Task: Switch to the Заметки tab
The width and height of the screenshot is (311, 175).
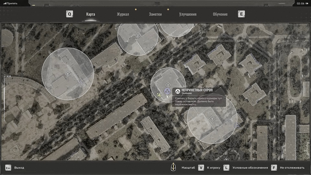Action: coord(155,14)
